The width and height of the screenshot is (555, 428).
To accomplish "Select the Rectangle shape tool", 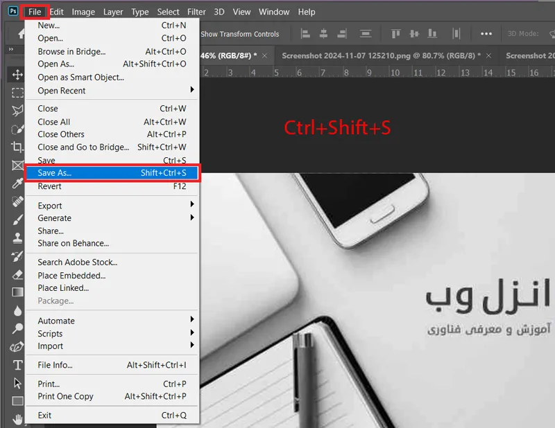I will click(x=17, y=401).
